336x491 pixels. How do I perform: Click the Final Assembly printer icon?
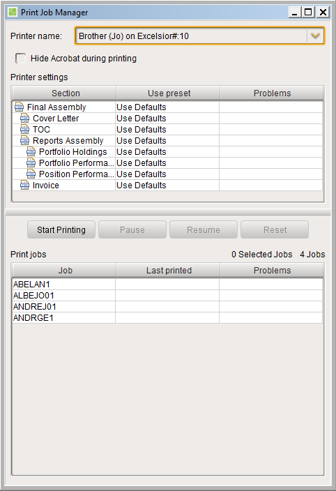[19, 107]
